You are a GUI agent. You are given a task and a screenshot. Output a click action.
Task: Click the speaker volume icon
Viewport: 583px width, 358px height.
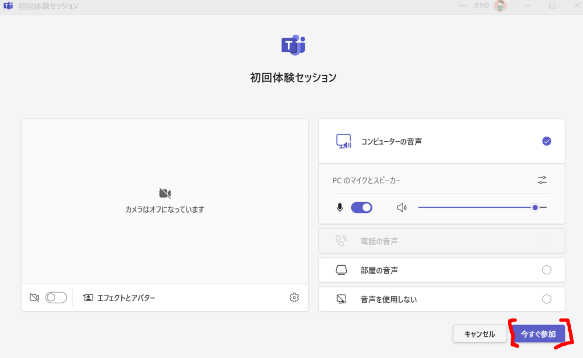coord(402,207)
